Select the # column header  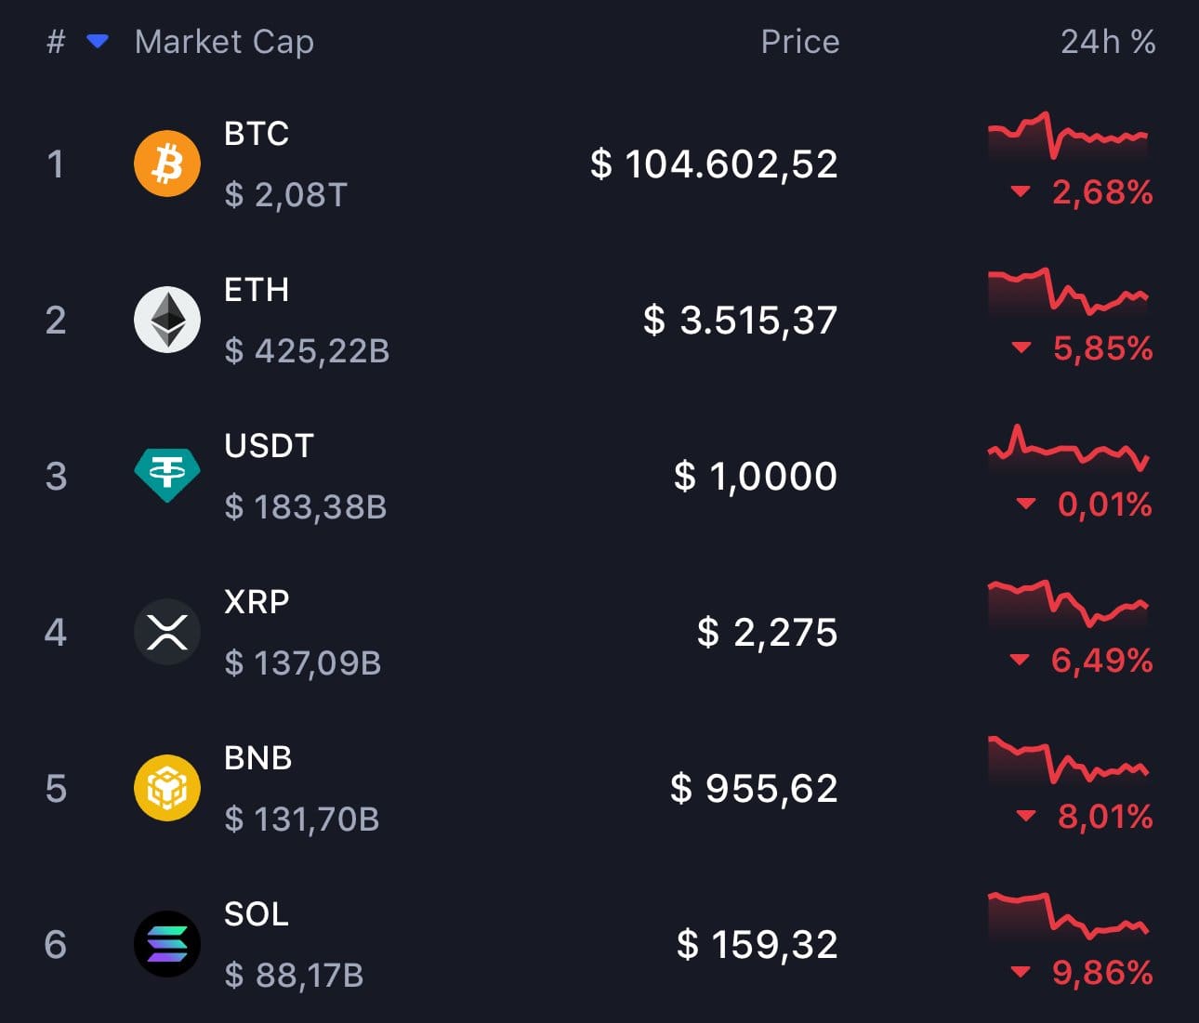[55, 41]
